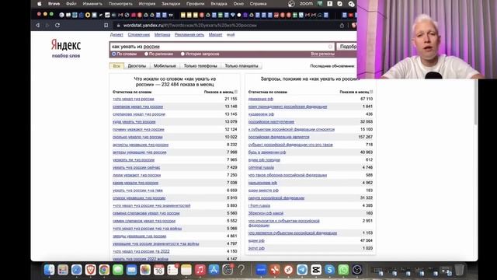Click the Brave browser dock icon
Screen dimensions: 497x280
(x=90, y=270)
